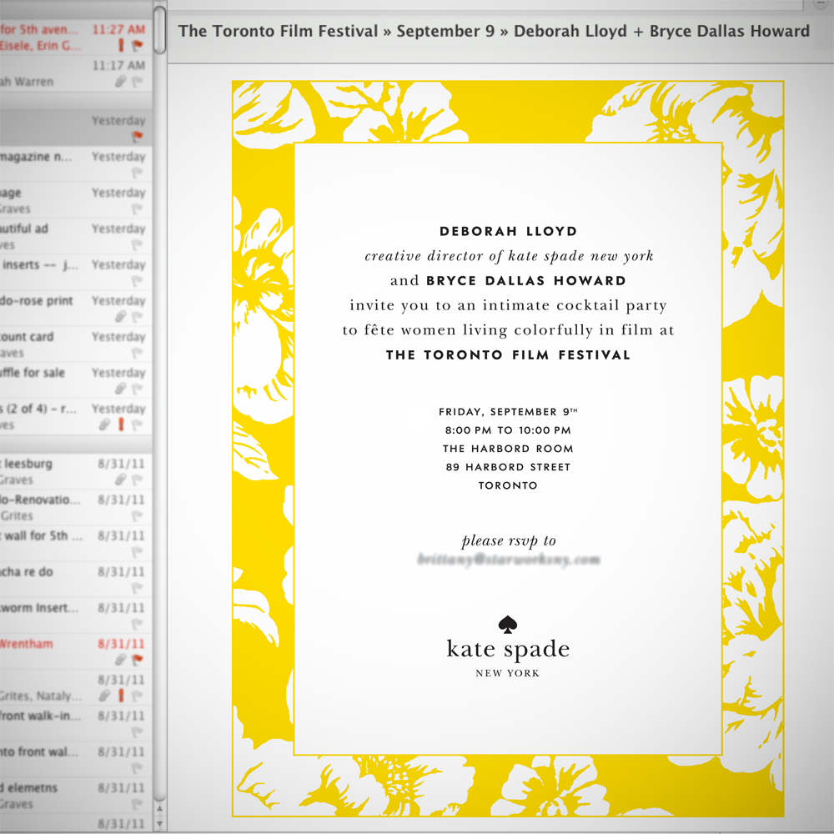Clear the red flag on the 11:27 AM message
834x834 pixels.
click(x=138, y=46)
